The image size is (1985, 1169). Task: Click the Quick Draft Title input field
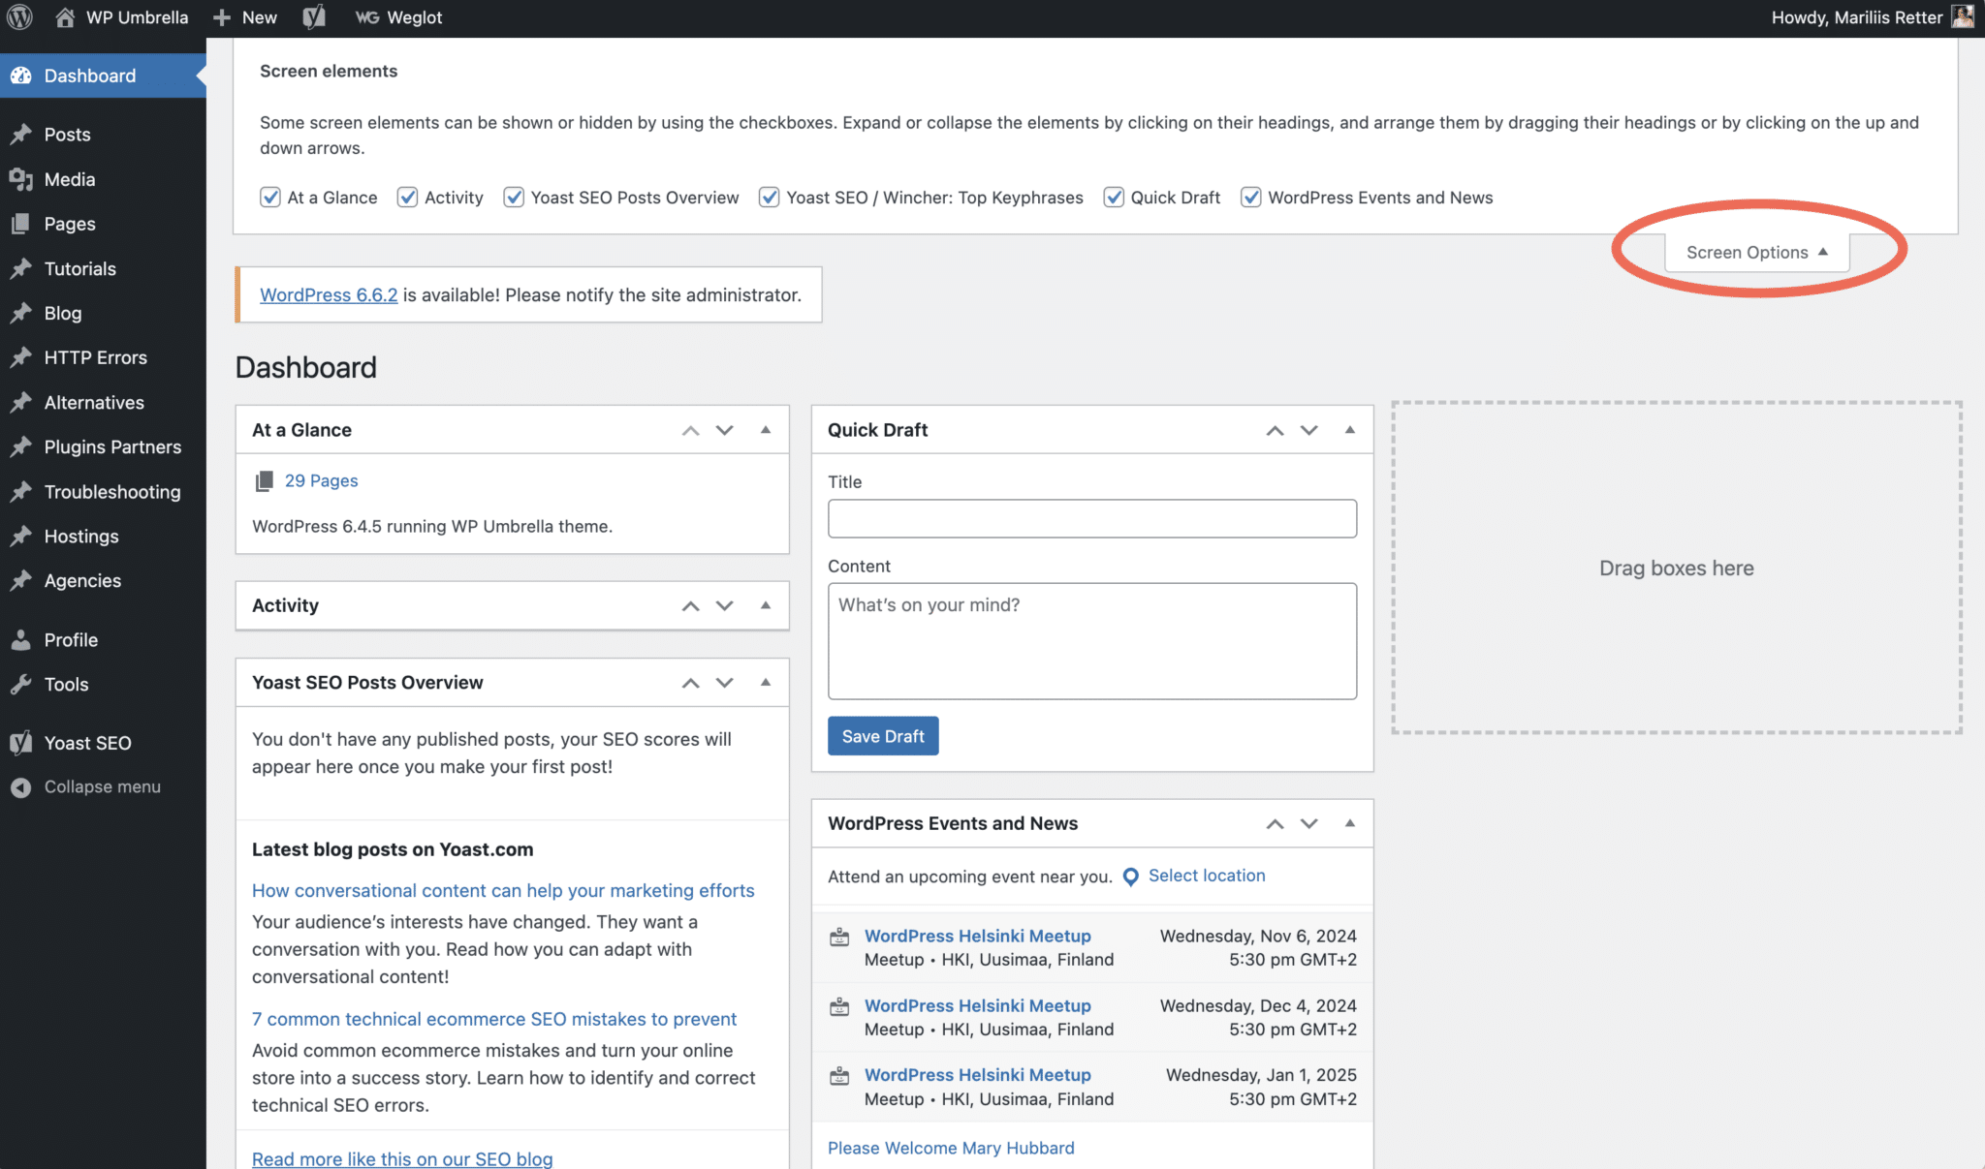tap(1091, 518)
